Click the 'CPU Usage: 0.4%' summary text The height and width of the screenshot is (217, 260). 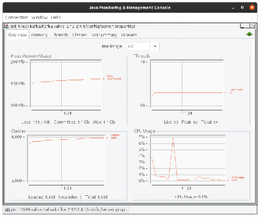[191, 197]
